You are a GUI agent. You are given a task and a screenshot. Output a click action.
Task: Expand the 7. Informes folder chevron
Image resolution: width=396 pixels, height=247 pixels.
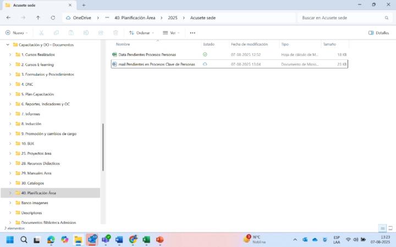(10, 114)
